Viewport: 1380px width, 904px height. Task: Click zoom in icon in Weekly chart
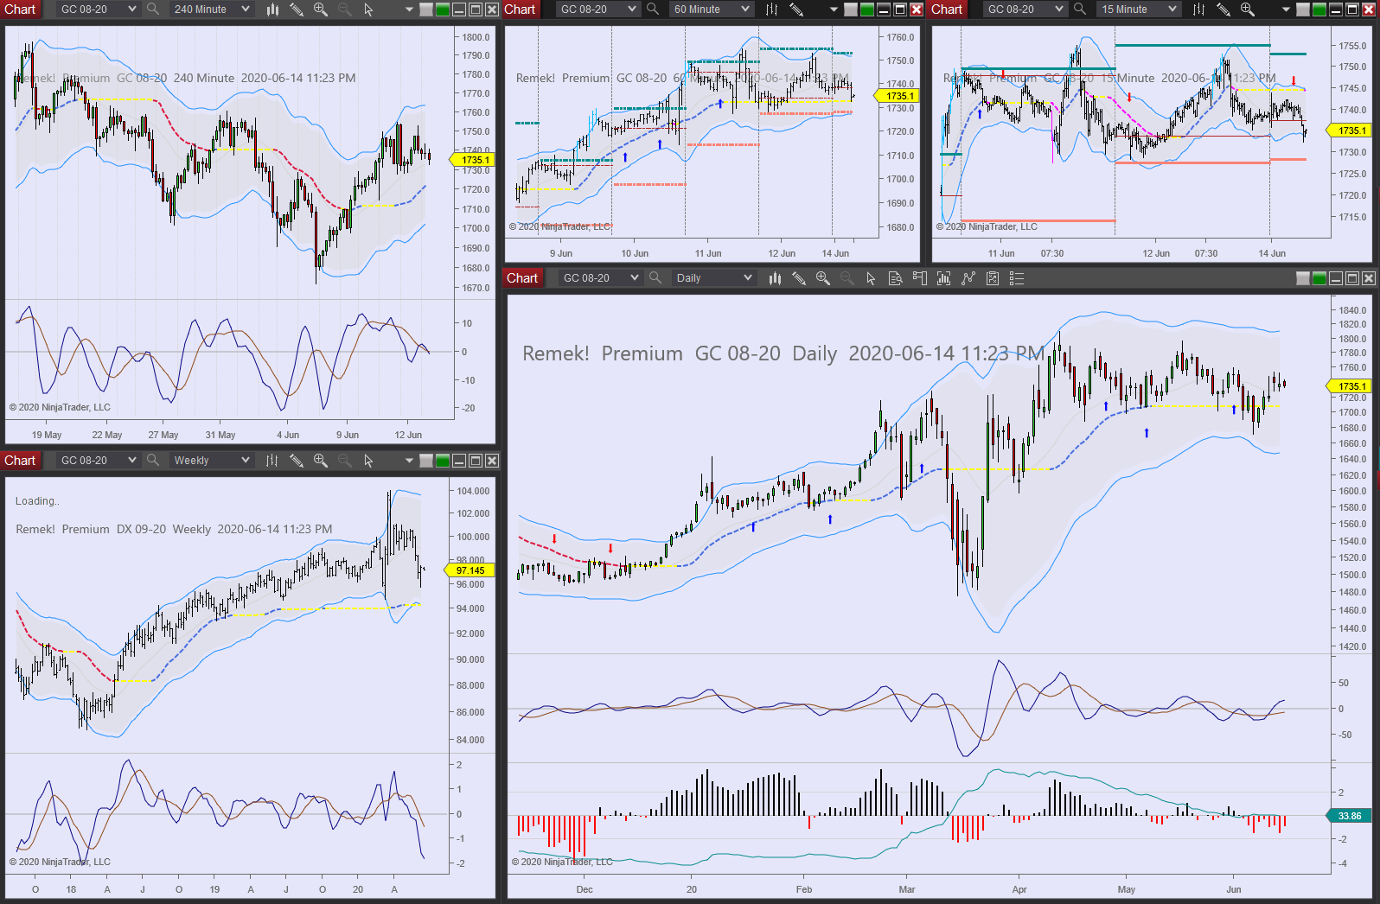pyautogui.click(x=321, y=461)
